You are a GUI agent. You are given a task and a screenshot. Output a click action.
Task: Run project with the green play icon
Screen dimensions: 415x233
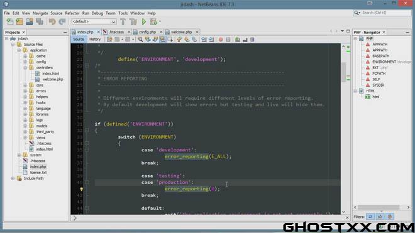pos(144,22)
